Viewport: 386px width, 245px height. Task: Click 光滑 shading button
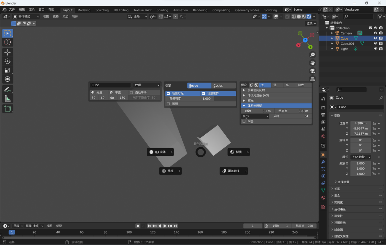point(99,92)
